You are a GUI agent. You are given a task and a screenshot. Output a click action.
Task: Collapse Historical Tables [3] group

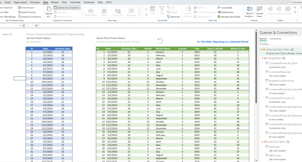point(262,142)
